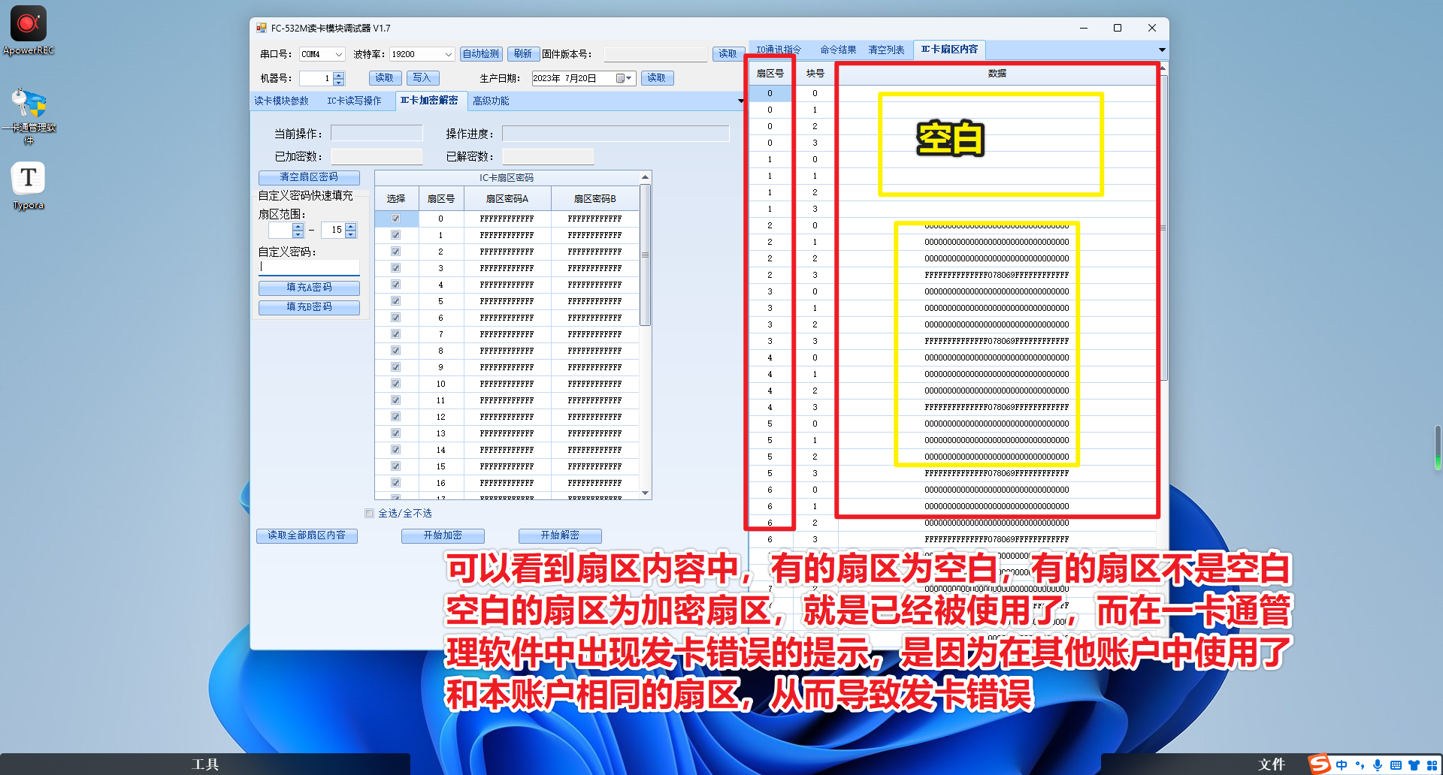Toggle checkbox for sector row 2

[x=395, y=252]
